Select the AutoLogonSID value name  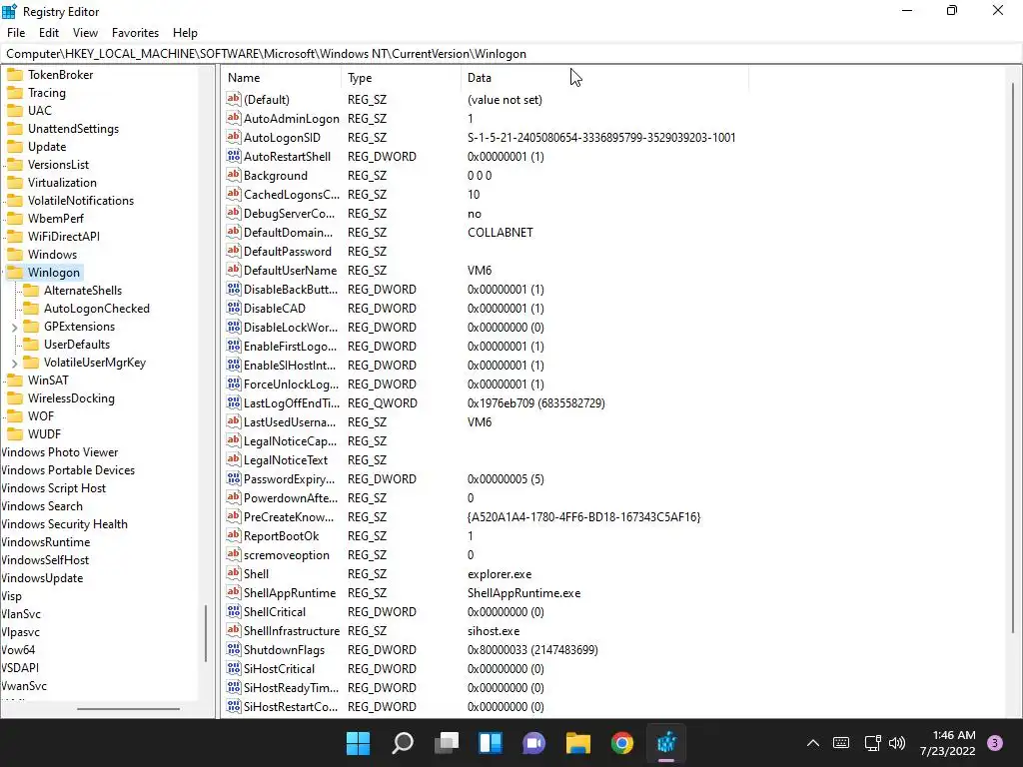tap(282, 138)
